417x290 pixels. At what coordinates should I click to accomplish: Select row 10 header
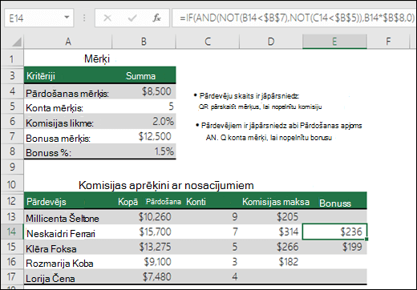click(12, 184)
